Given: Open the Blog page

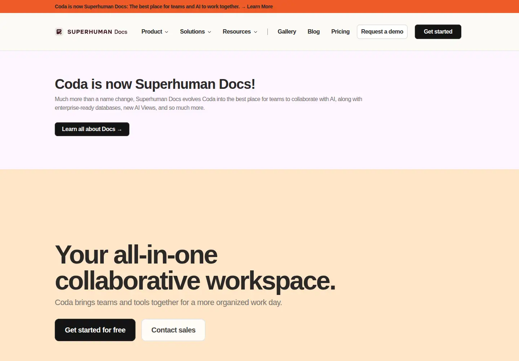Looking at the screenshot, I should point(314,32).
